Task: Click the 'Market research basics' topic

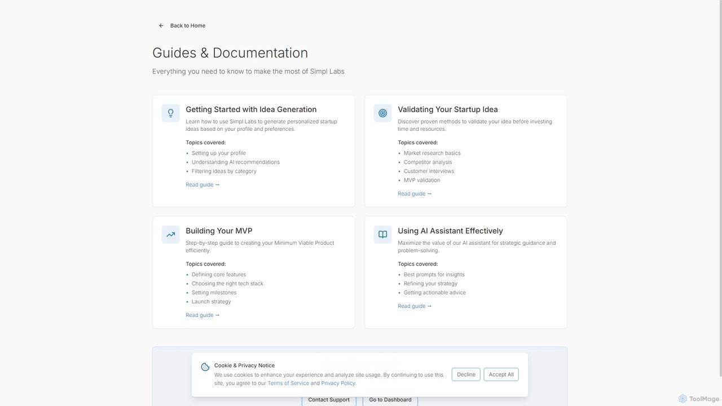Action: pyautogui.click(x=432, y=153)
